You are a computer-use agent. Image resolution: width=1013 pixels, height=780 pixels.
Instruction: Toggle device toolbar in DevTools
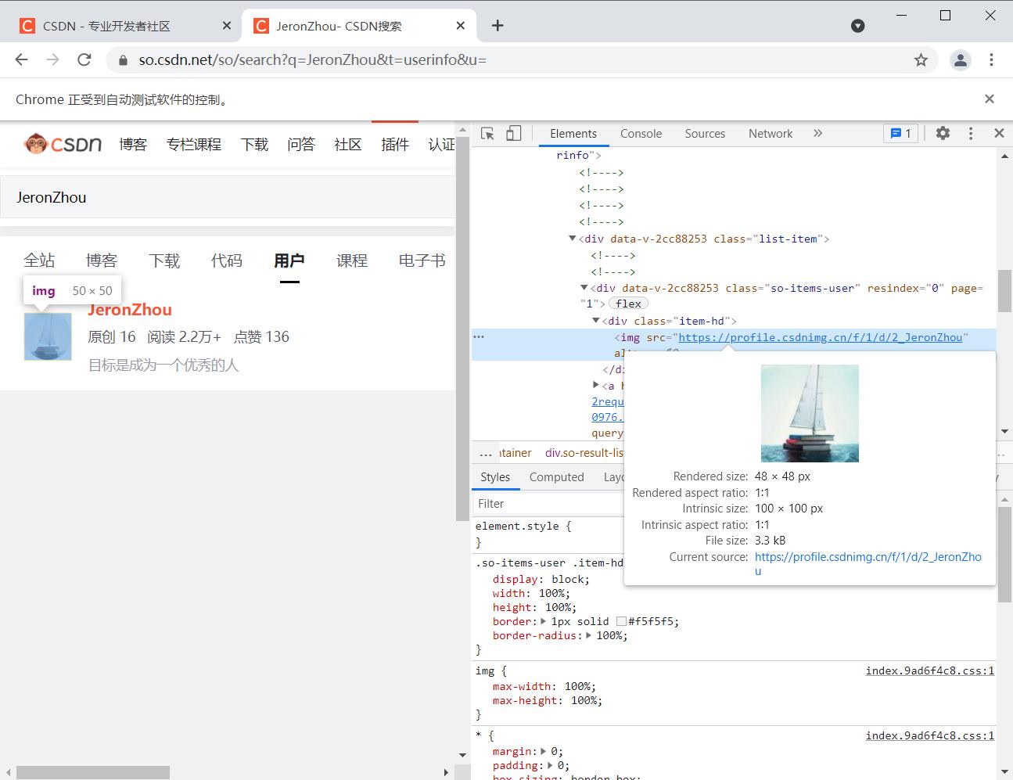[x=513, y=134]
